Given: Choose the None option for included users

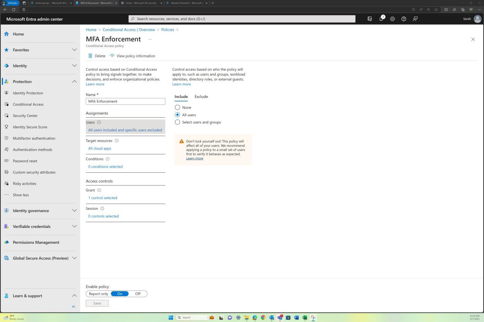Looking at the screenshot, I should (x=177, y=107).
